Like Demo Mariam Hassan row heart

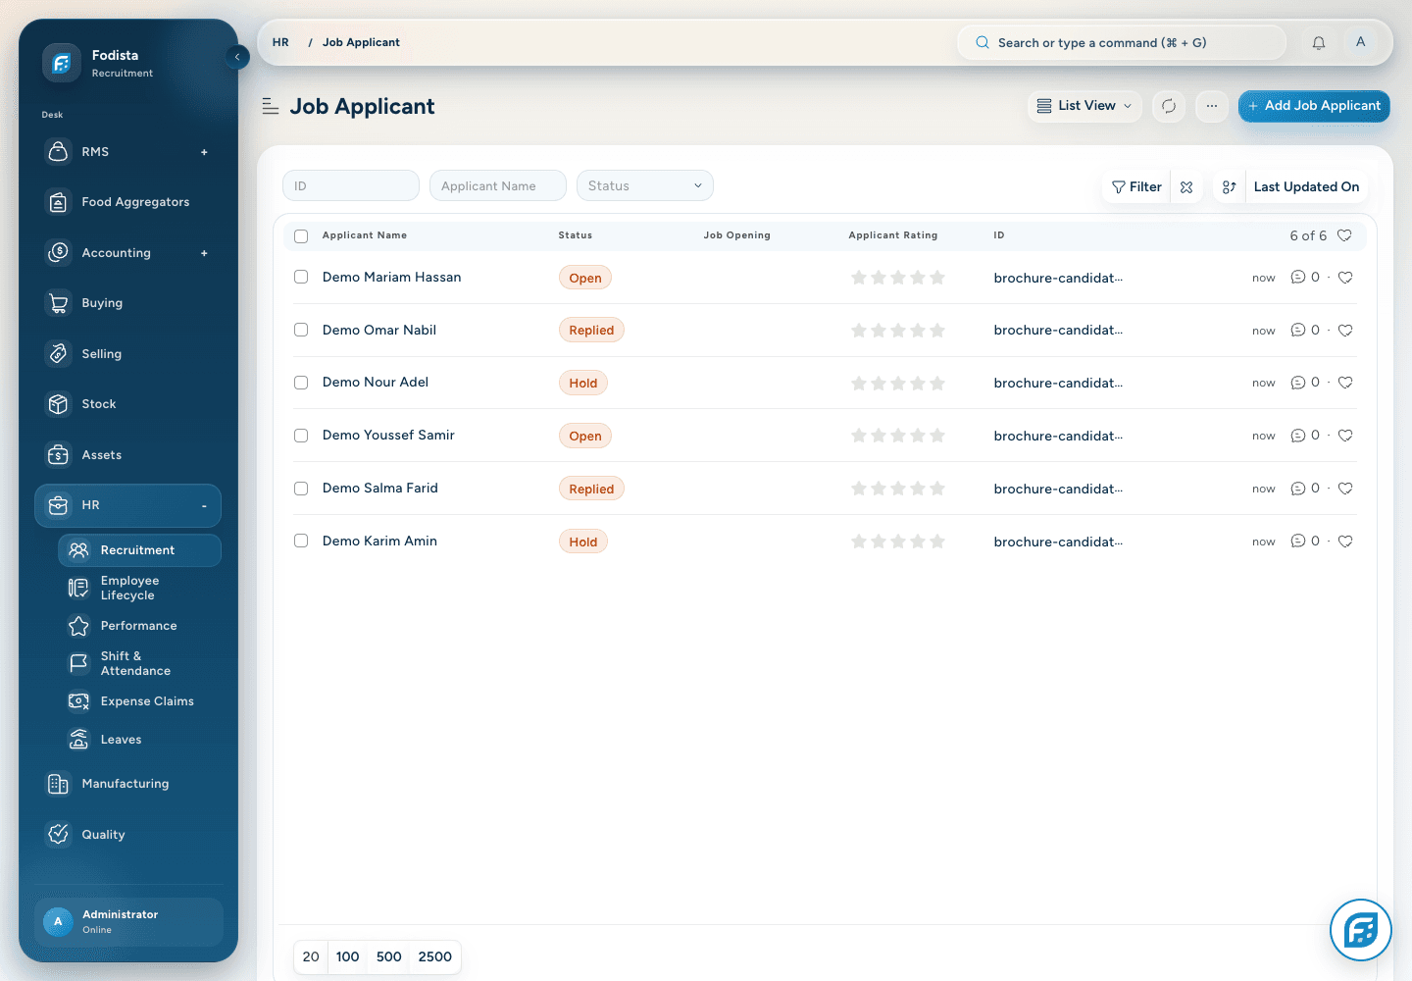[1345, 278]
